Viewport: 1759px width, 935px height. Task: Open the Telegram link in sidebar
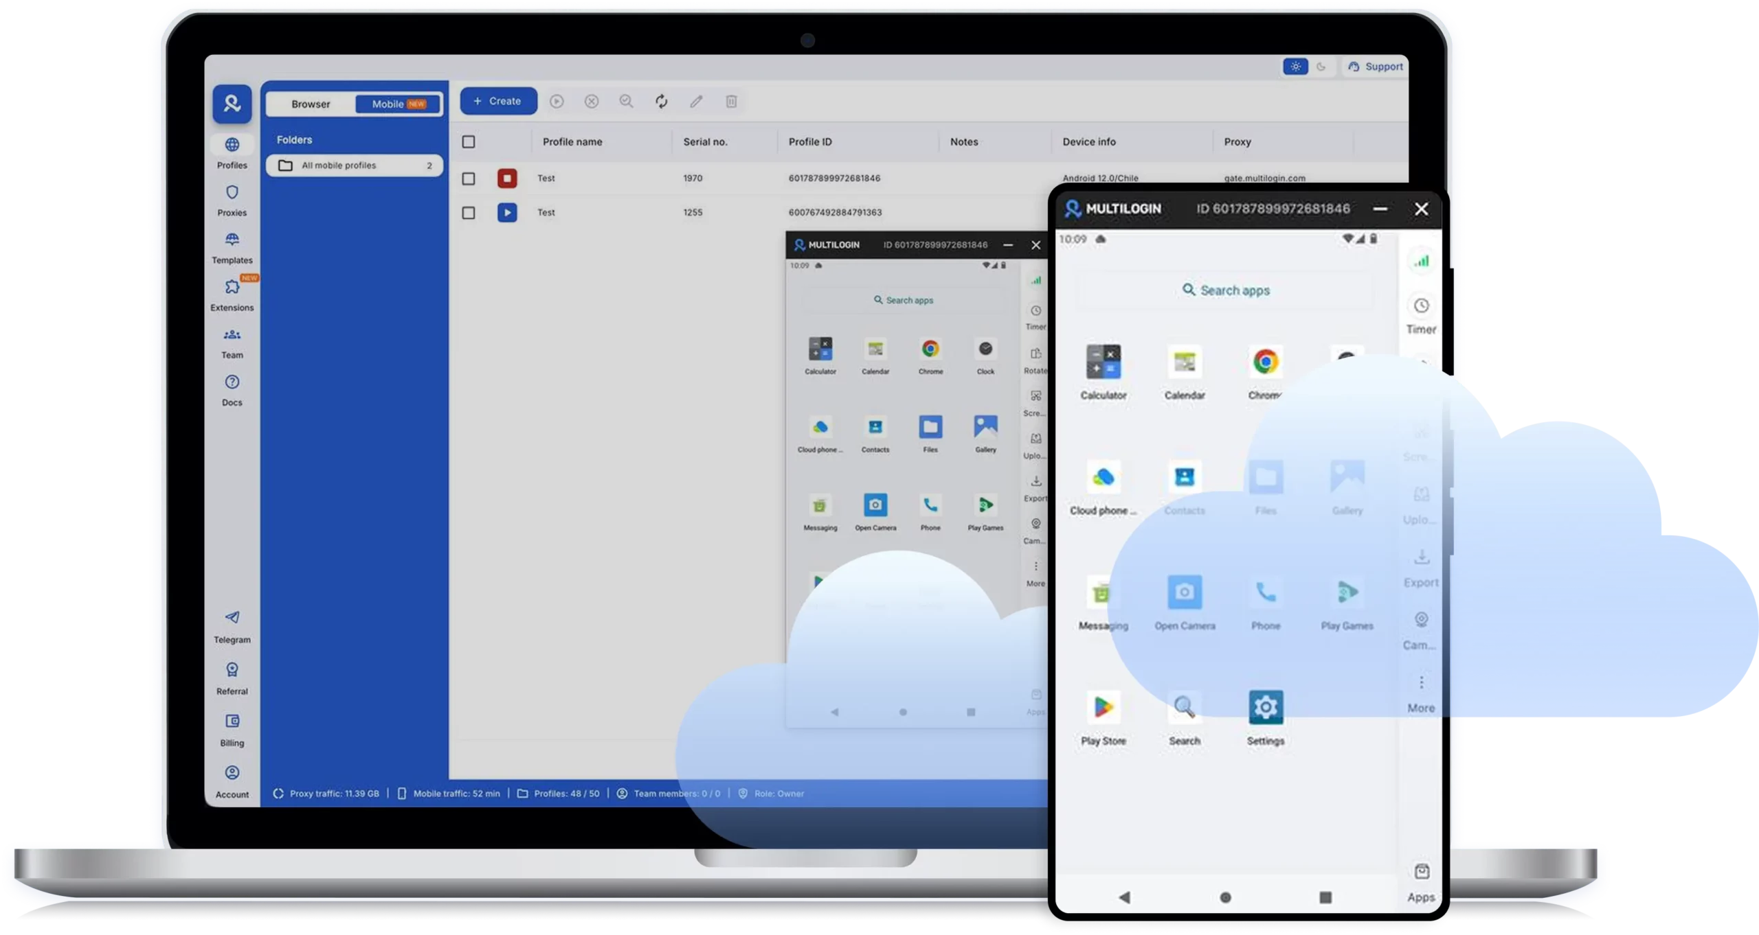232,626
